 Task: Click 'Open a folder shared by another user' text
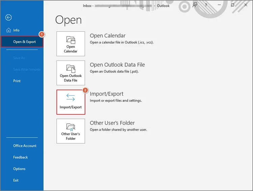click(x=118, y=130)
